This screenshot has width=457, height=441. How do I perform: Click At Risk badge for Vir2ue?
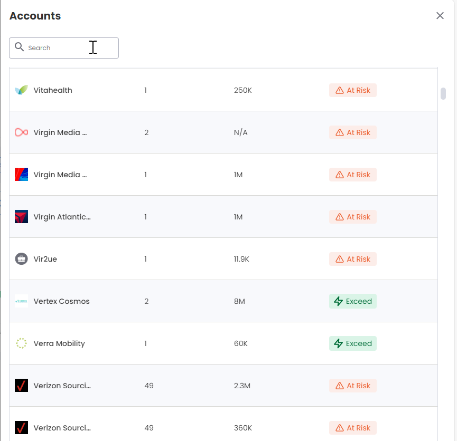point(353,259)
